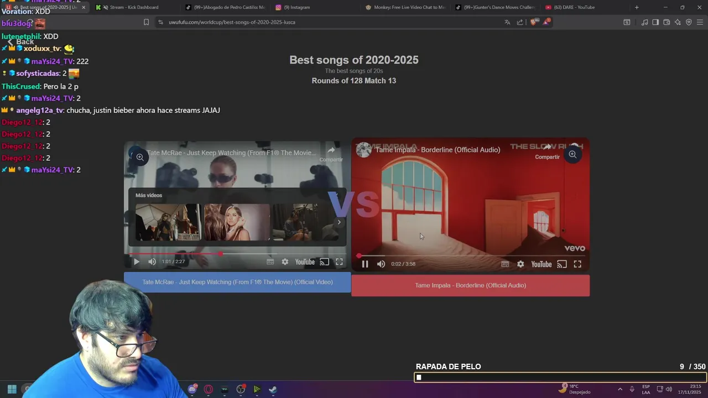Vote for Tame Impala - Borderline
The width and height of the screenshot is (708, 398).
pos(470,285)
